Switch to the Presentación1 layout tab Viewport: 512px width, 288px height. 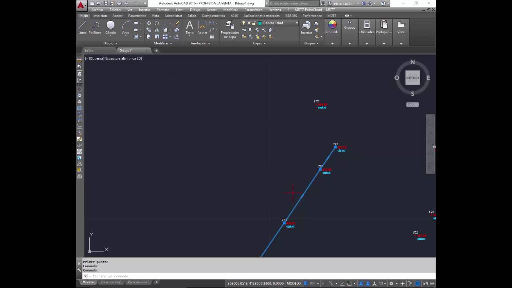(111, 282)
